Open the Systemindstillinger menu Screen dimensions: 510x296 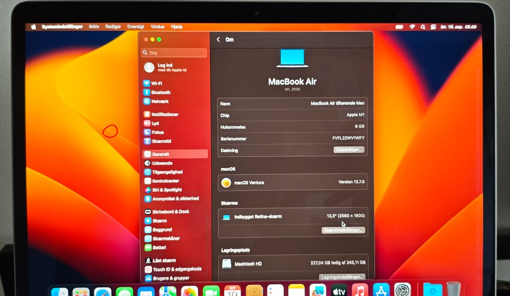(x=63, y=27)
